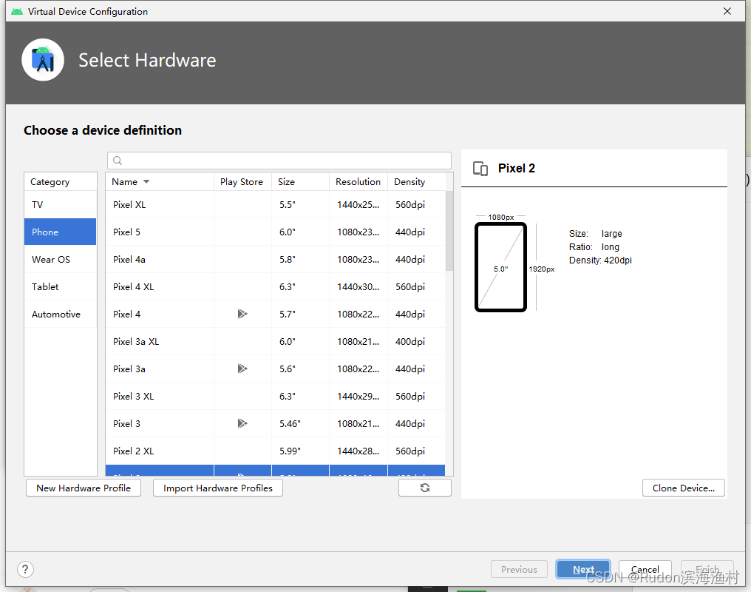751x592 pixels.
Task: Select the Pixel XL device row
Action: click(x=276, y=205)
